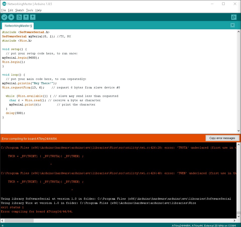
Task: Open the Tools menu
Action: tap(30, 10)
